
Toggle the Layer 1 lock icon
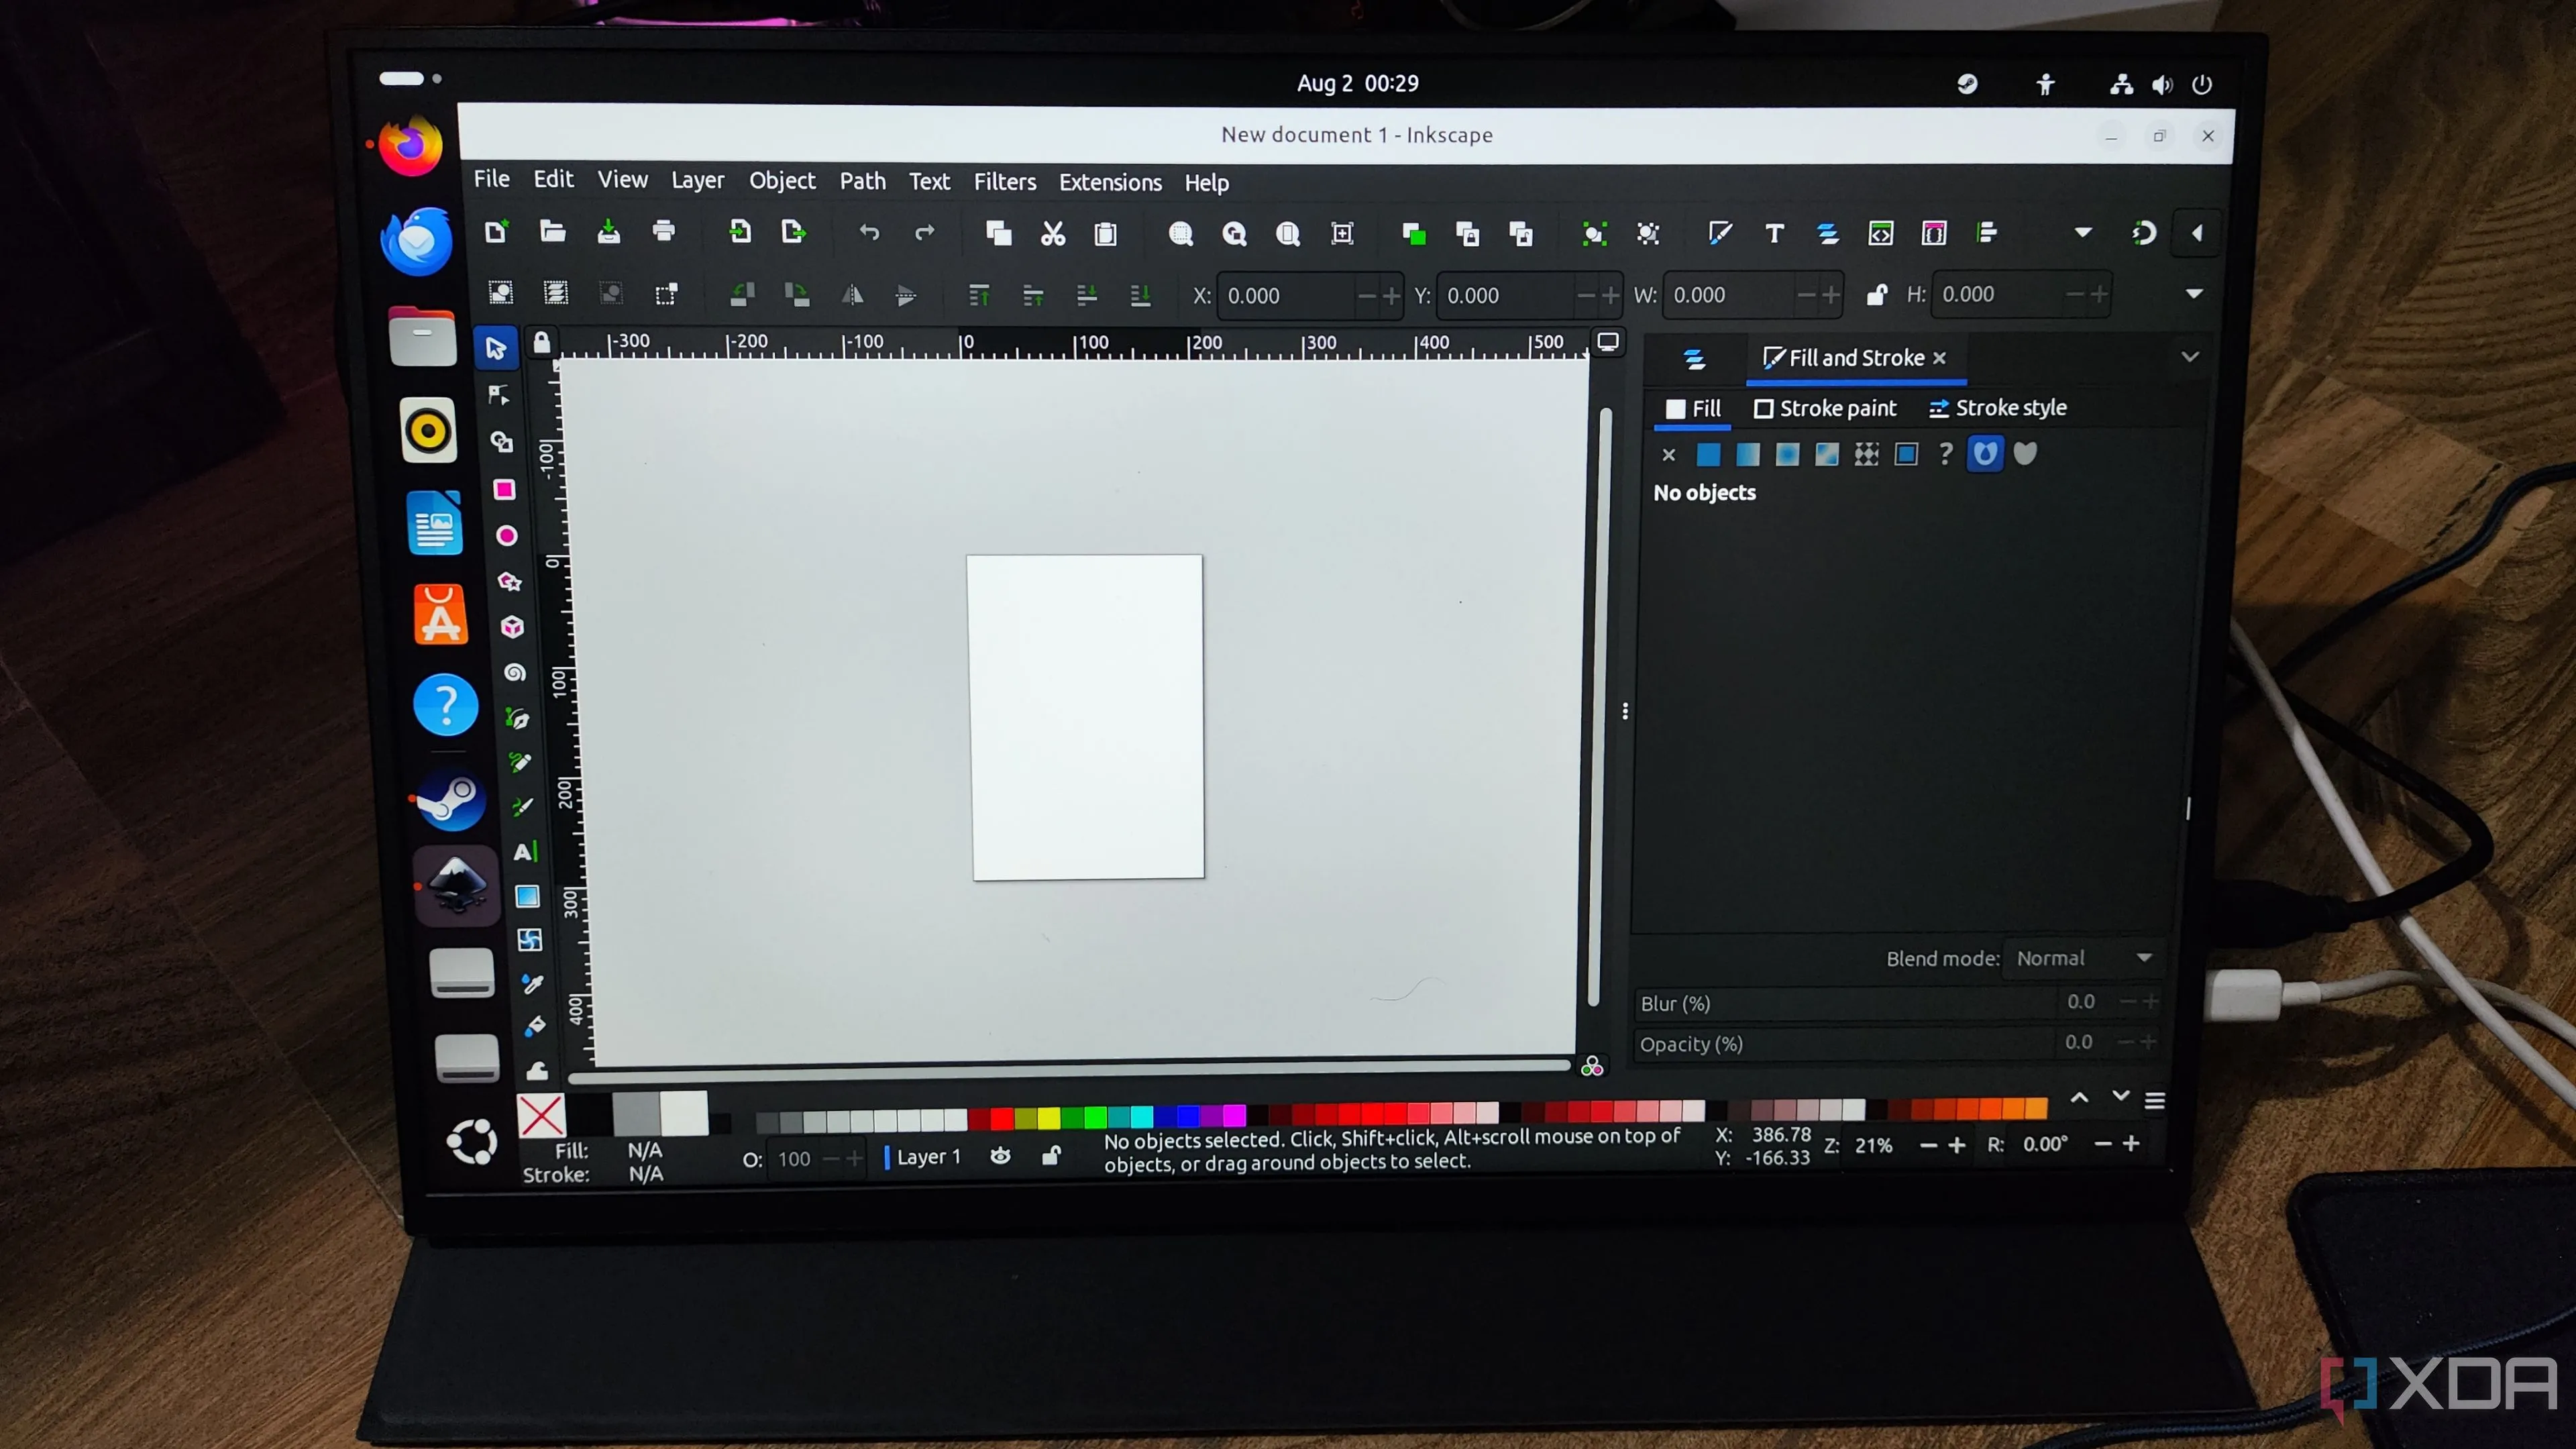(x=1051, y=1156)
